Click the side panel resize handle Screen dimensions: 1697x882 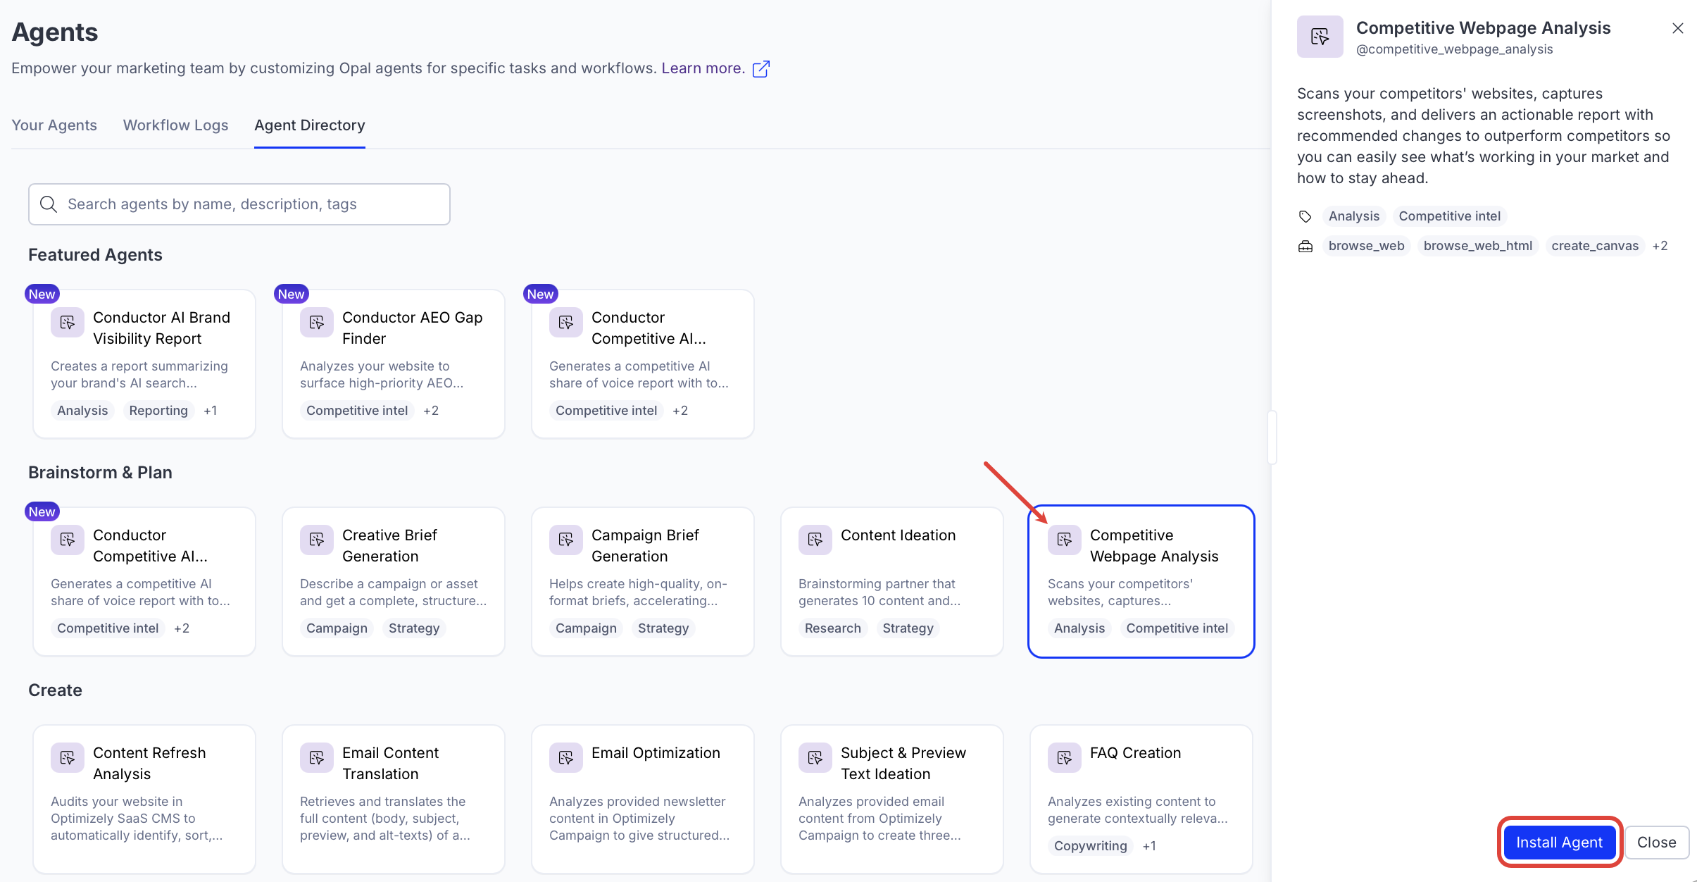pyautogui.click(x=1272, y=437)
